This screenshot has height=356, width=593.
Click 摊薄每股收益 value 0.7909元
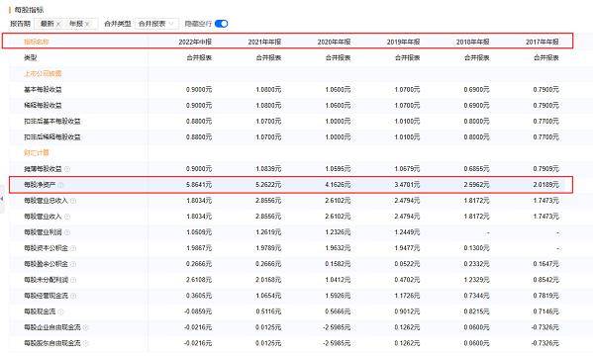pos(545,169)
